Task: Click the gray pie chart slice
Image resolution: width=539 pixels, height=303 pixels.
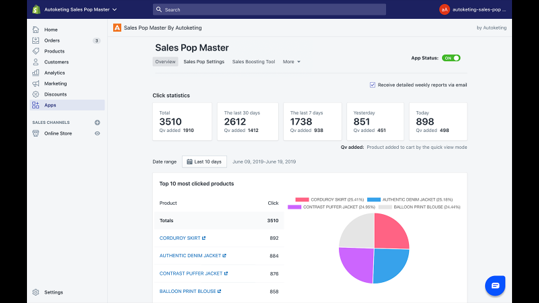Action: [358, 232]
